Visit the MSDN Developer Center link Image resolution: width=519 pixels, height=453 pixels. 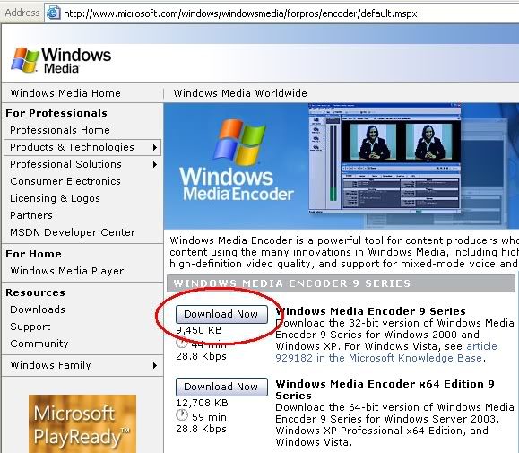coord(73,232)
